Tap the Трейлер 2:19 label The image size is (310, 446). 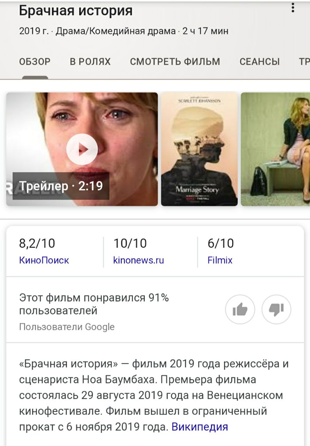pyautogui.click(x=61, y=186)
